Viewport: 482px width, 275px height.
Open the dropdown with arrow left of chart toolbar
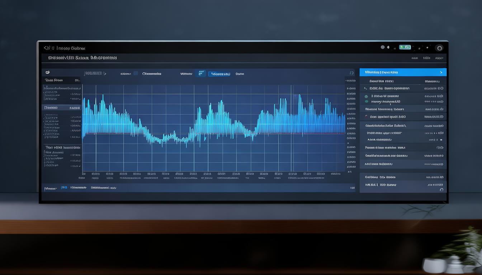tap(95, 73)
